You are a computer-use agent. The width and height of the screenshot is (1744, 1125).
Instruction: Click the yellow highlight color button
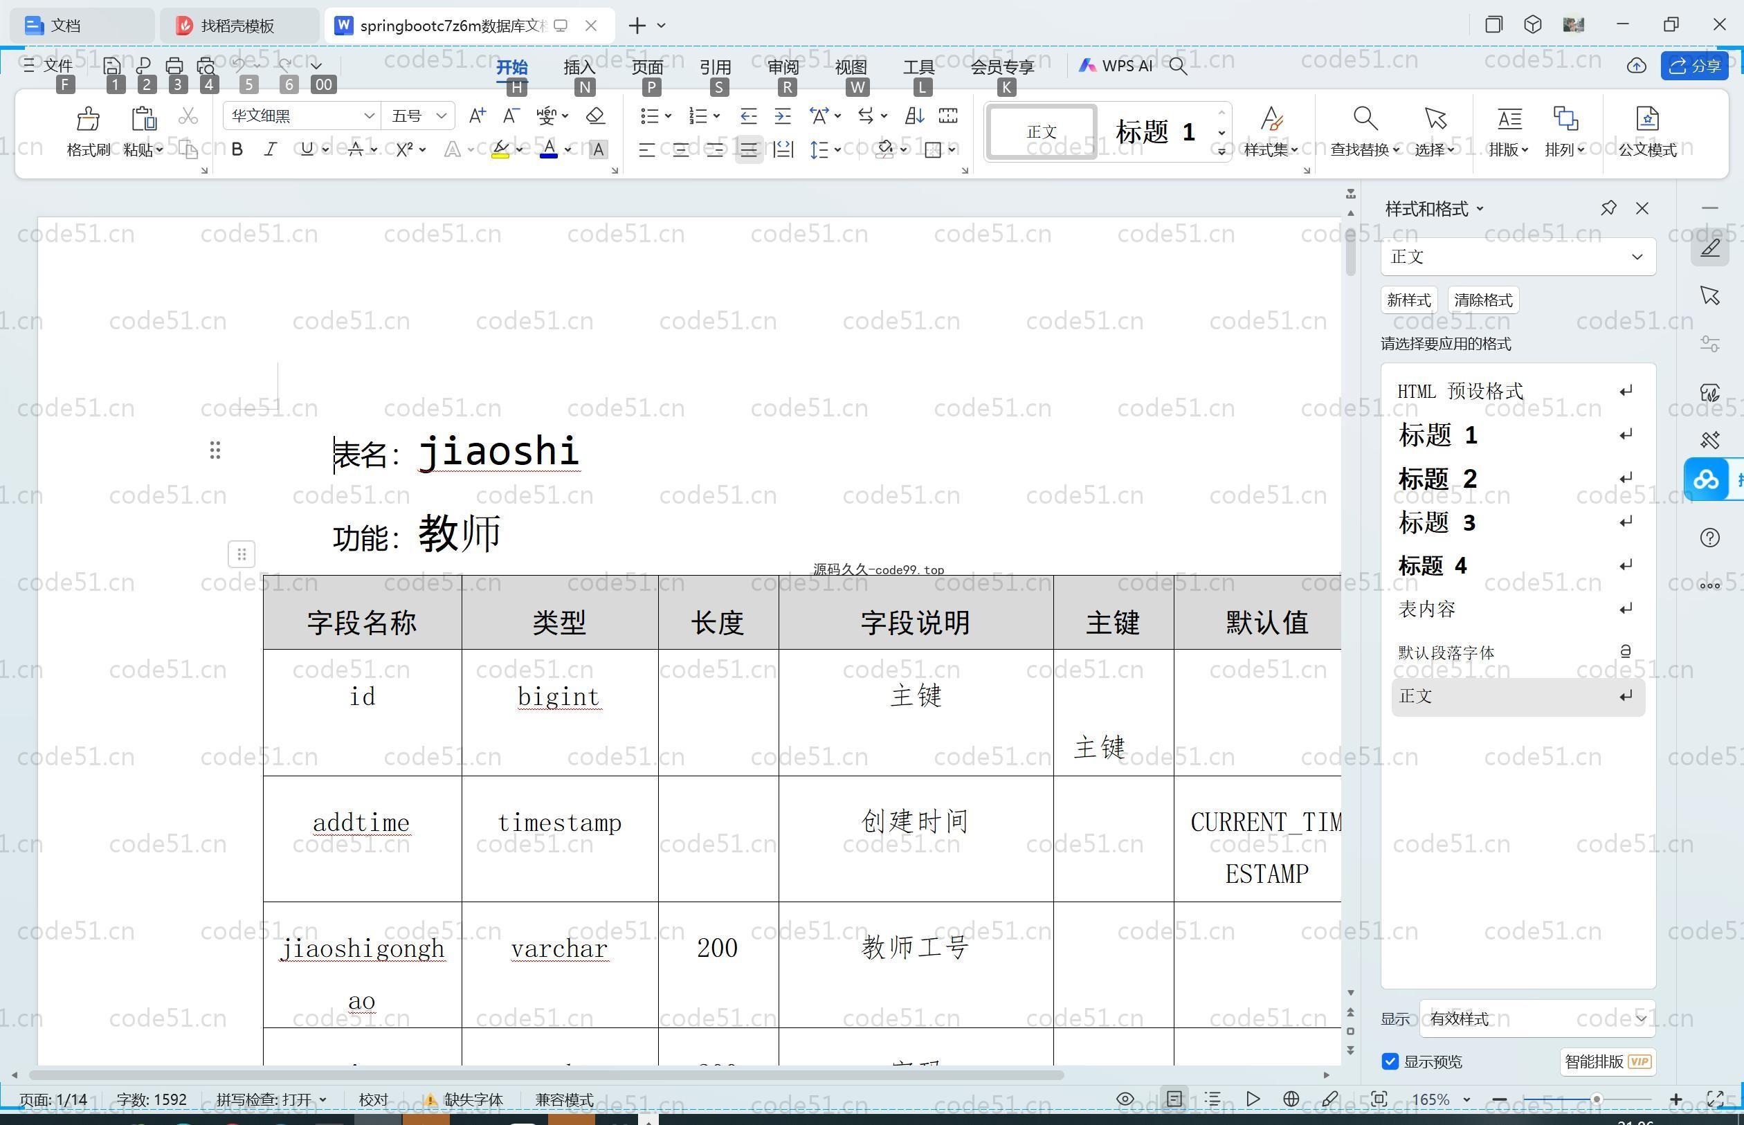500,149
